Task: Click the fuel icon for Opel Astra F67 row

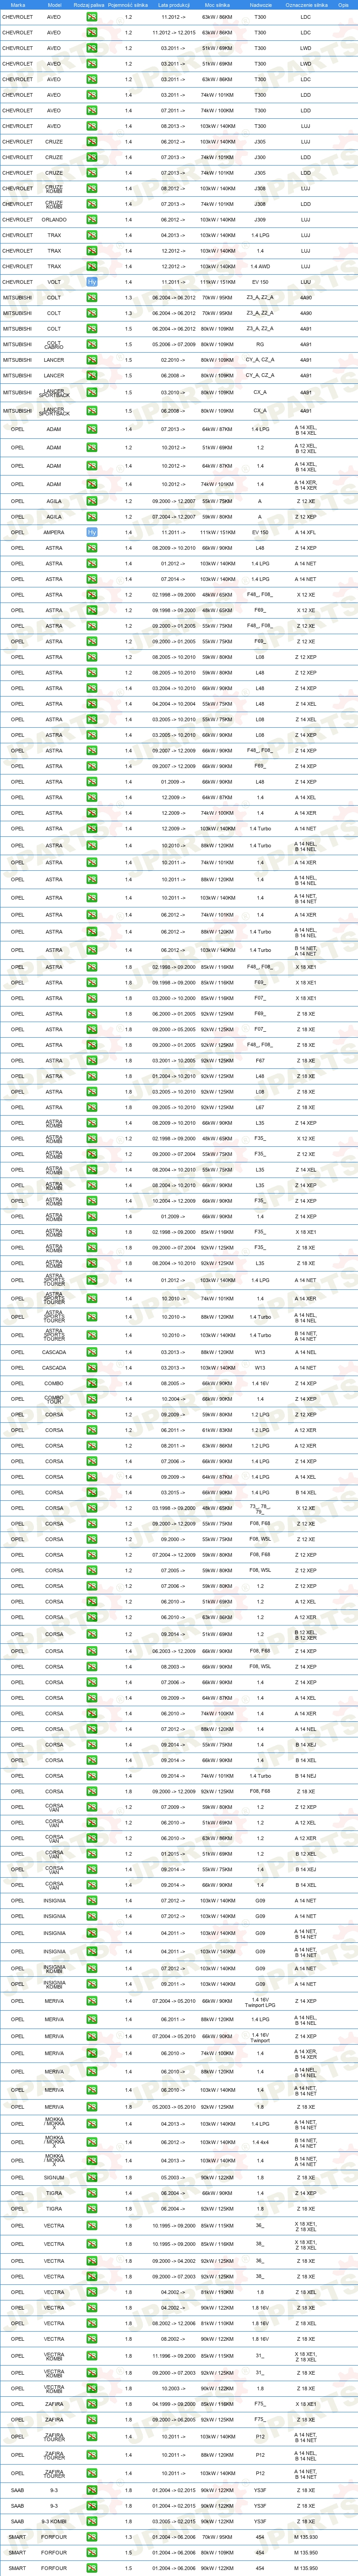Action: 92,1060
